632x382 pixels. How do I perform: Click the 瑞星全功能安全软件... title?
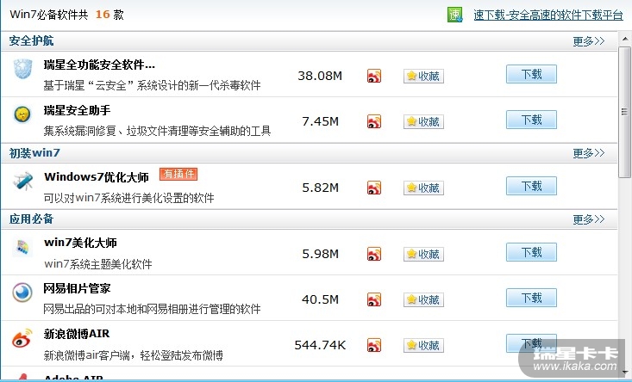tap(99, 65)
